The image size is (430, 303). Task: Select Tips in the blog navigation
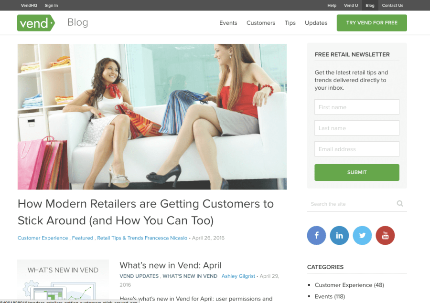point(290,23)
